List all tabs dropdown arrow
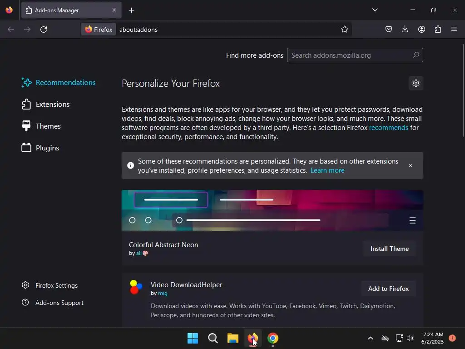 (375, 10)
